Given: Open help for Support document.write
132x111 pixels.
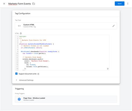Looking at the screenshot, I should click(38, 74).
